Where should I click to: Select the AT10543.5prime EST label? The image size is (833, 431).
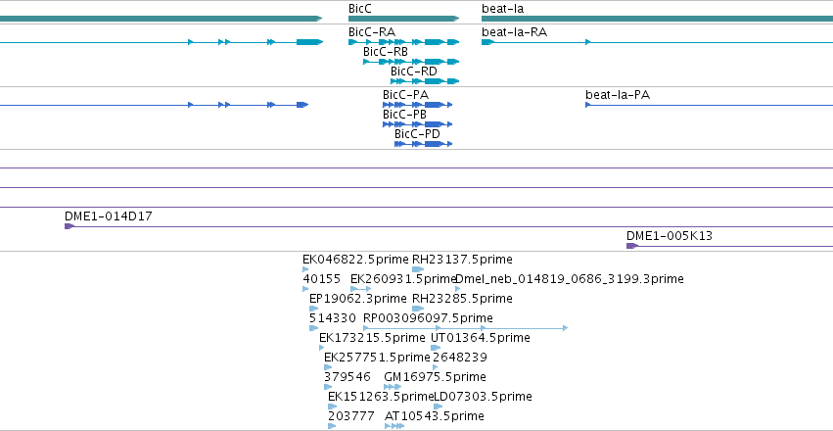pos(435,416)
